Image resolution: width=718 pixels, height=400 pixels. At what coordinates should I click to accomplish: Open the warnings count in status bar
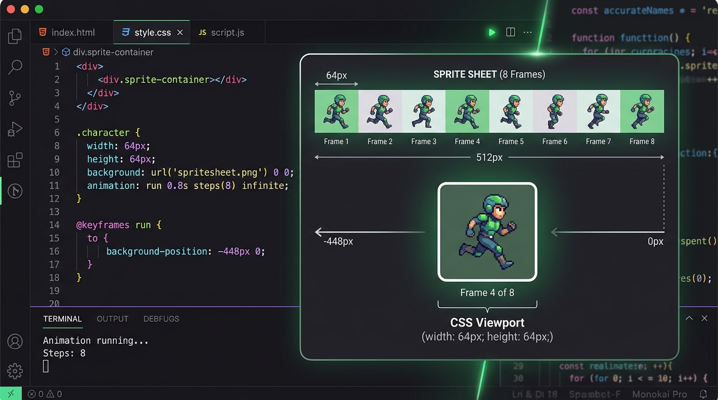pyautogui.click(x=55, y=394)
